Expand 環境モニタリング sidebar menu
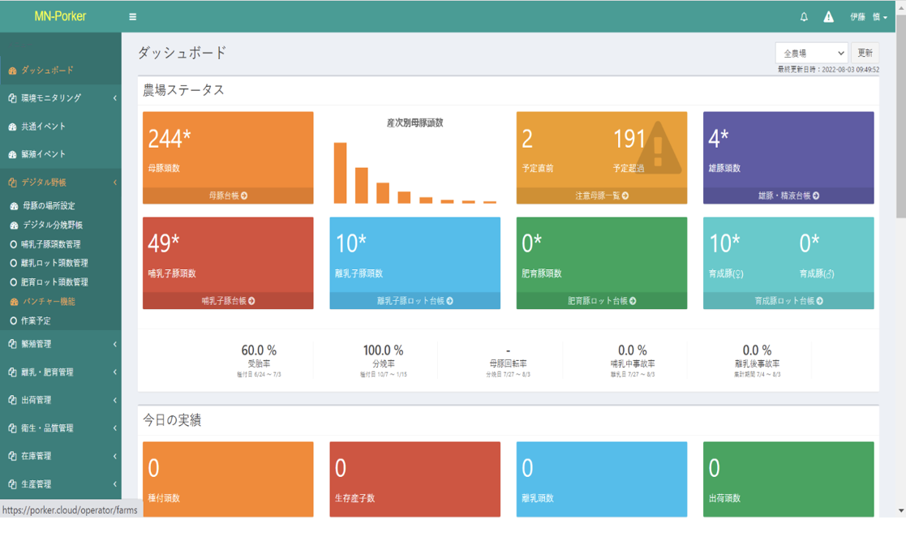Viewport: 906px width, 533px height. click(x=61, y=98)
